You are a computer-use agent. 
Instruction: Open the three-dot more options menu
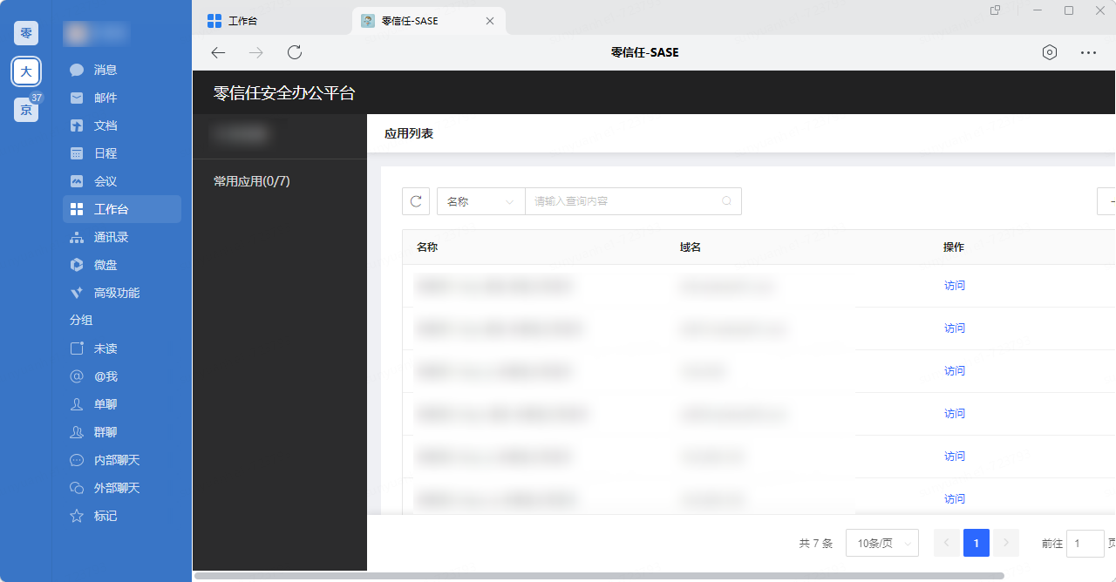[x=1088, y=52]
